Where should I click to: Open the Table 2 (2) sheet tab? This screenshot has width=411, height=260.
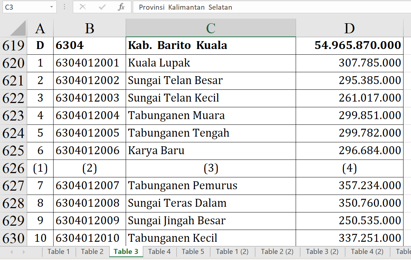(277, 251)
